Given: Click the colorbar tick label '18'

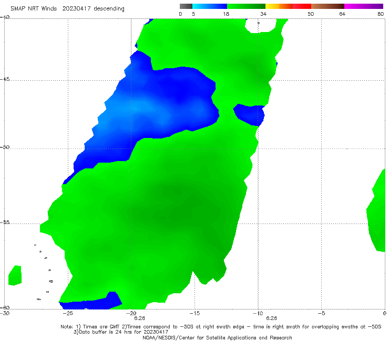Looking at the screenshot, I should point(226,14).
